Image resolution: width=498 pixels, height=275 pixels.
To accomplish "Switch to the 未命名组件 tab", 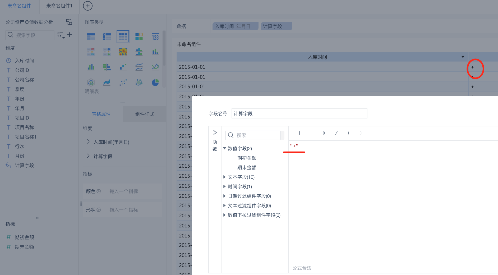I will 19,6.
